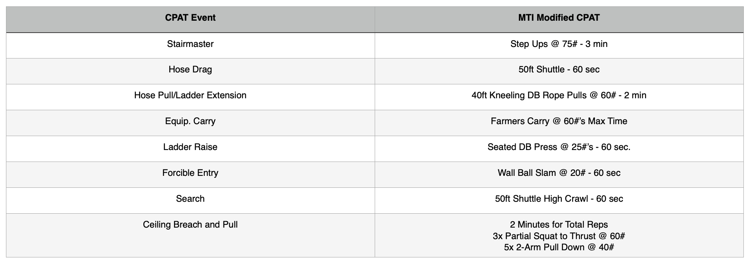
Task: Click the Search event cell
Action: click(190, 199)
